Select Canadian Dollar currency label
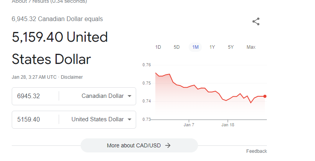This screenshot has height=161, width=315. coord(103,96)
